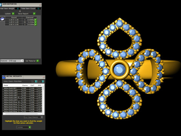181x136 pixels.
Task: Click the DWT column header
Action: coord(34,85)
